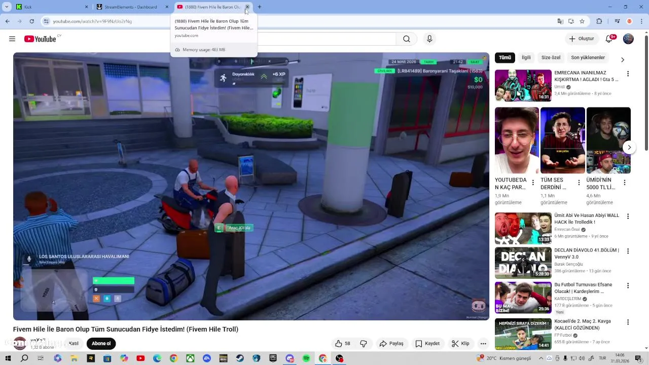Click the video player to pause
Screen dimensions: 649x365
251,187
